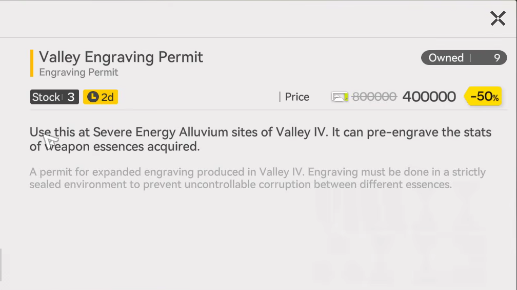Viewport: 517px width, 290px height.
Task: Click the "Use this at Severe Energy" description
Action: tap(260, 139)
